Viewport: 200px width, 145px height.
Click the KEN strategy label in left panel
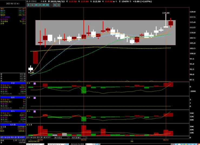click(13, 137)
